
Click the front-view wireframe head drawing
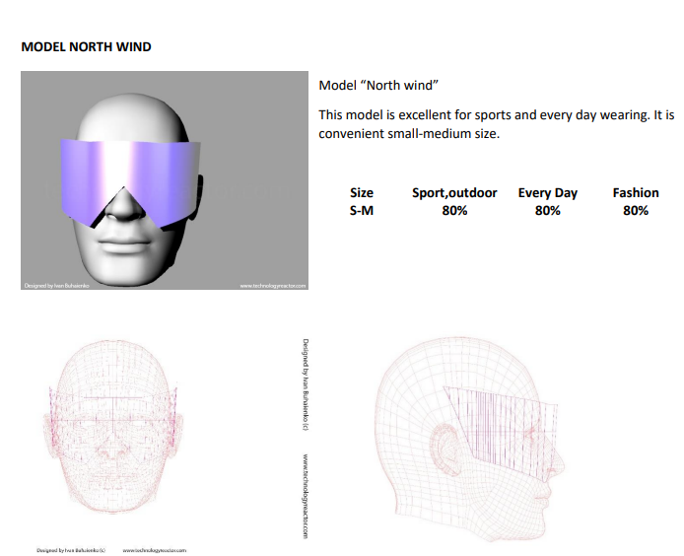click(114, 426)
